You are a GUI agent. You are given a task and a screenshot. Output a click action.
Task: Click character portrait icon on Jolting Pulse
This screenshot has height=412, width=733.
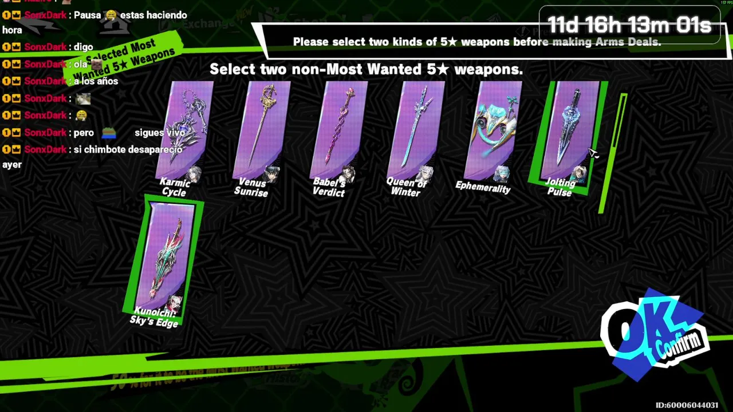(x=579, y=173)
